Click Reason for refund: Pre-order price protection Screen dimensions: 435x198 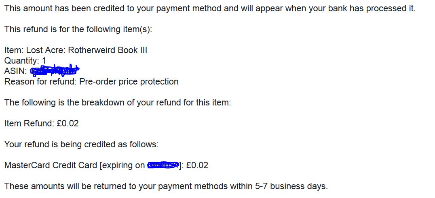(91, 81)
